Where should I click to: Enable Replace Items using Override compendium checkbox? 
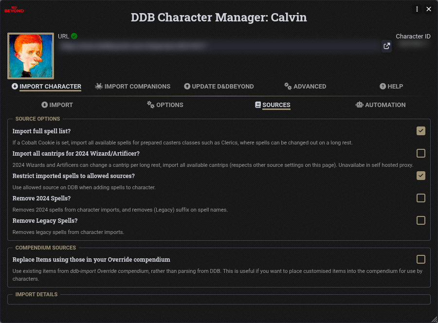pos(420,259)
